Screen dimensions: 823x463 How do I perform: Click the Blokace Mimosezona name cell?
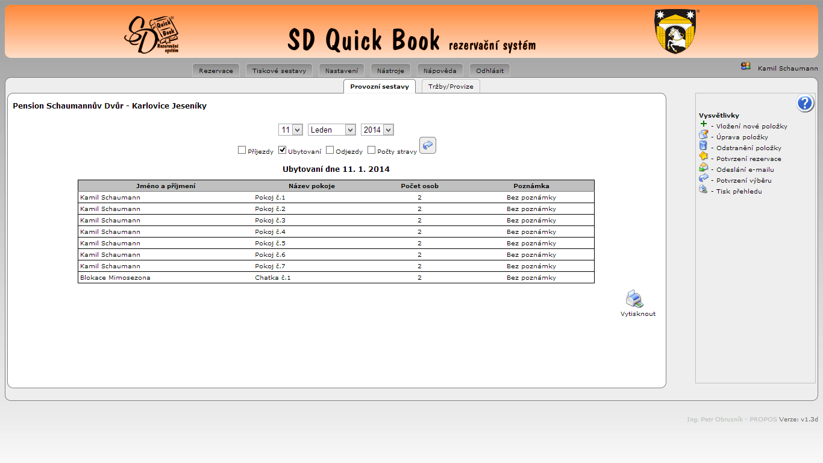[x=115, y=277]
